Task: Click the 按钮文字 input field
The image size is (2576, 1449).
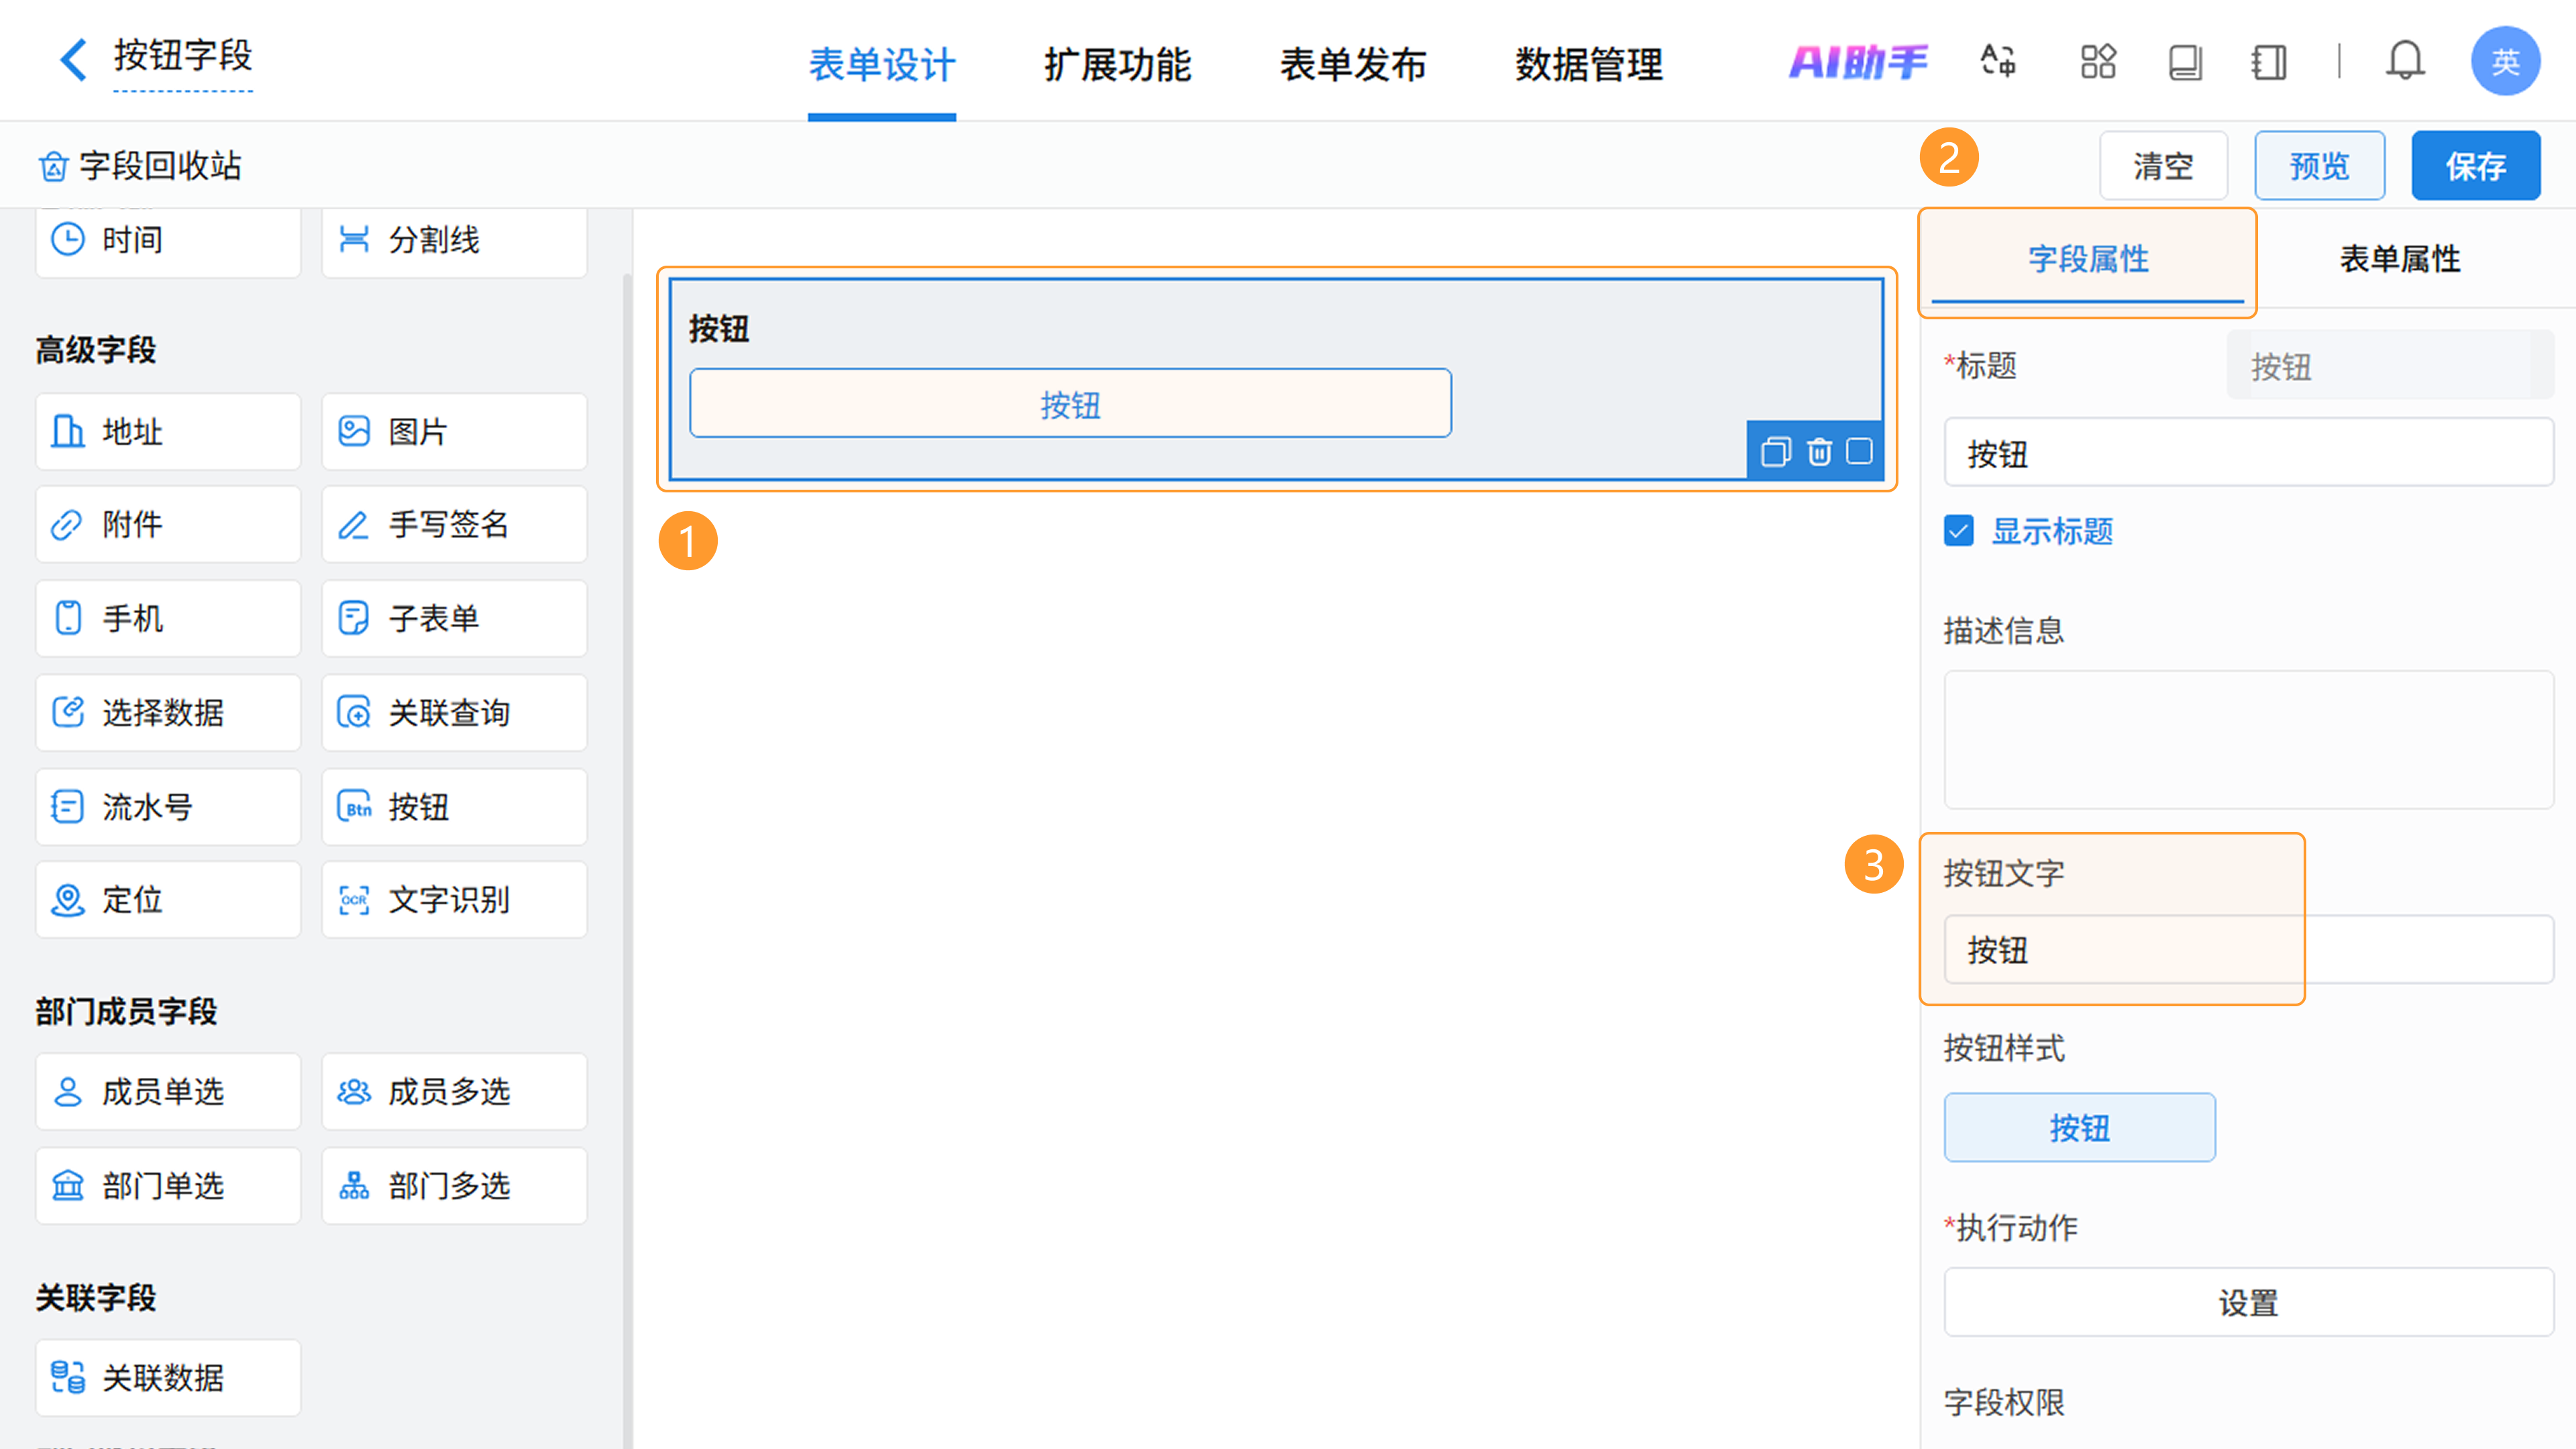Action: pyautogui.click(x=2248, y=950)
